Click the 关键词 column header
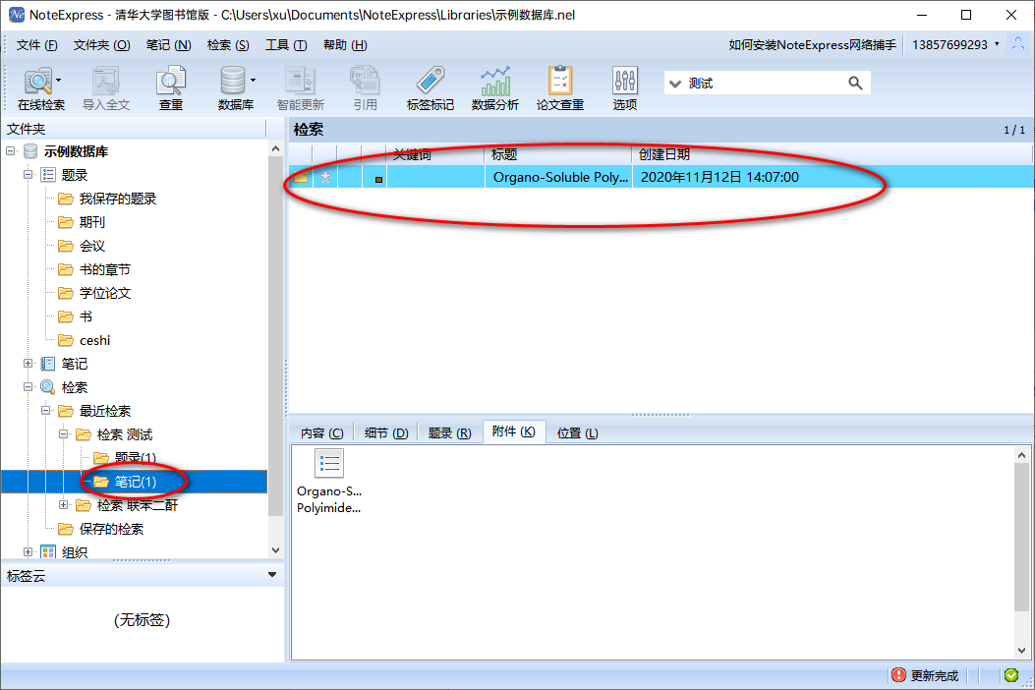The image size is (1035, 690). (435, 154)
